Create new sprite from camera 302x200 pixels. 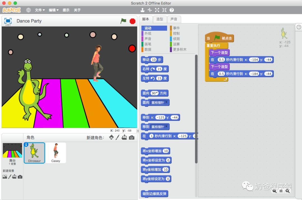tap(132, 138)
